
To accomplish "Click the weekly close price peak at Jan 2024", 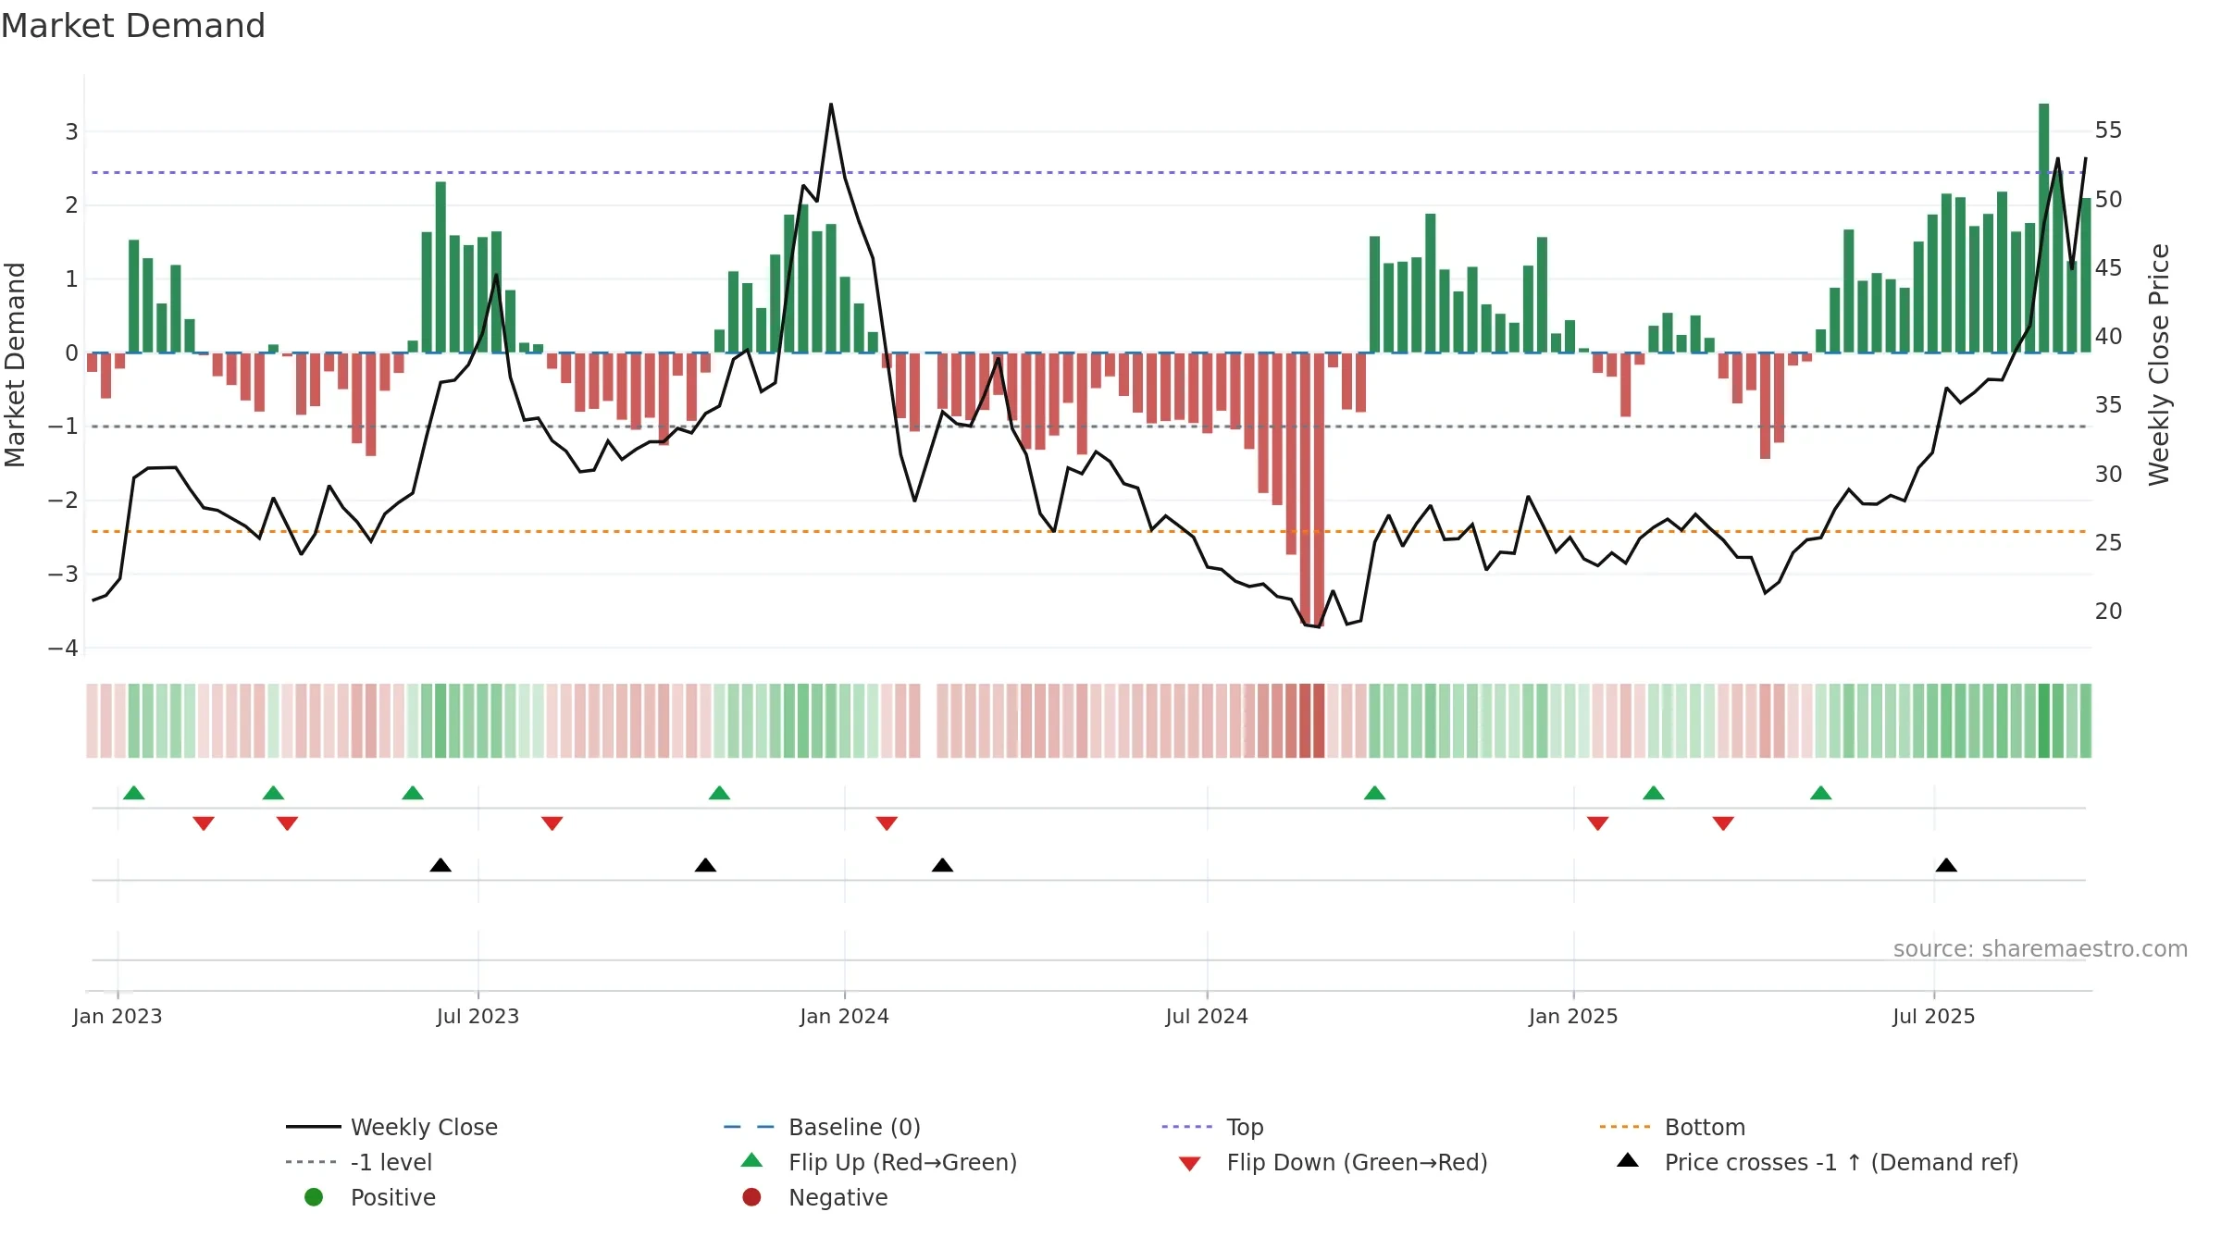I will 831,105.
